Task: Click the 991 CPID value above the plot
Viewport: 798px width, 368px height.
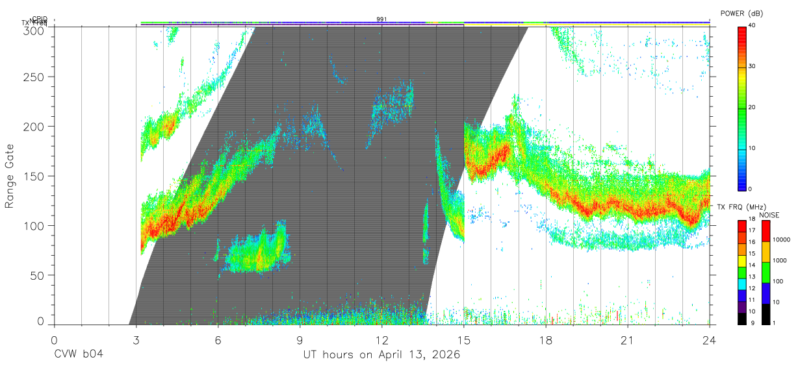Action: (382, 19)
